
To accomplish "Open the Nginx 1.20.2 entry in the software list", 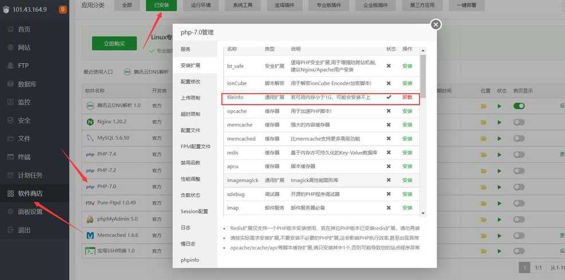I will [112, 122].
